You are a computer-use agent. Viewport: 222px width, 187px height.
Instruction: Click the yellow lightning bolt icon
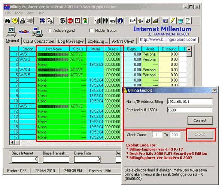173,21
